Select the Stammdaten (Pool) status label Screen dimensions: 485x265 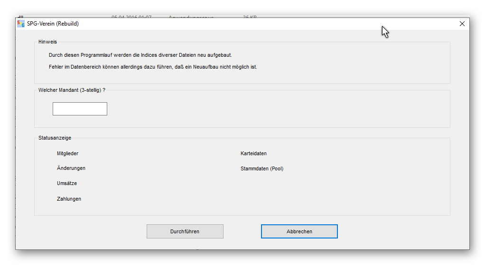(x=261, y=169)
